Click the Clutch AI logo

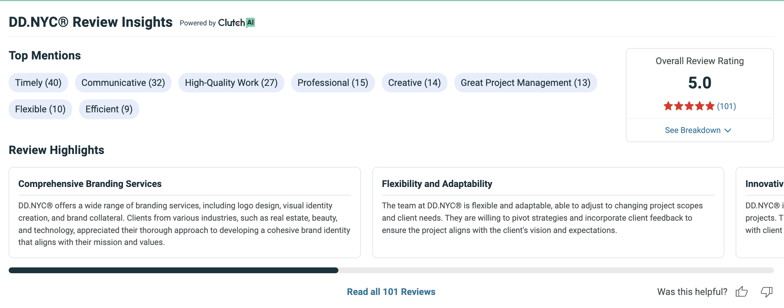tap(236, 23)
